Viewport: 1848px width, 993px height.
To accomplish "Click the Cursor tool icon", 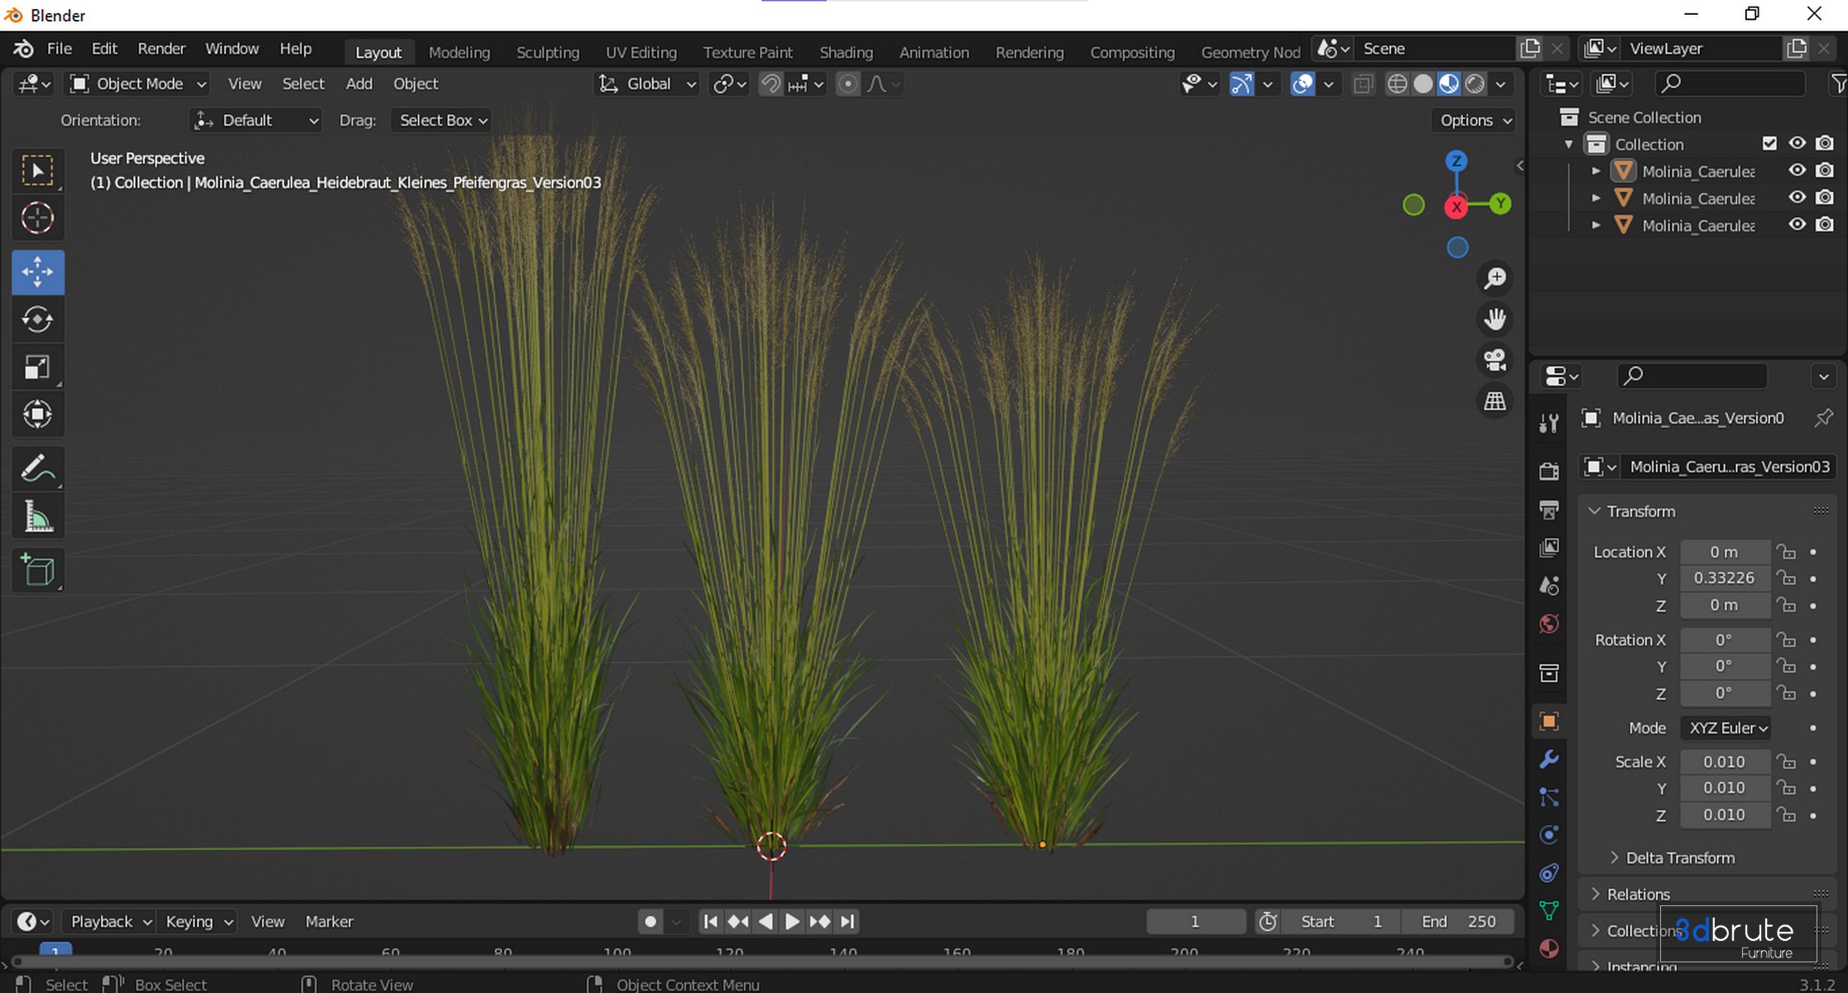I will tap(37, 218).
